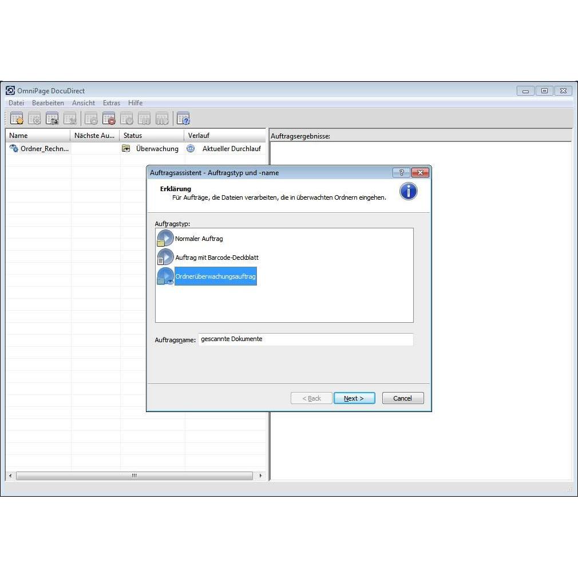Minimize the OmniPage DocuDirect window
The image size is (578, 578).
[x=526, y=90]
